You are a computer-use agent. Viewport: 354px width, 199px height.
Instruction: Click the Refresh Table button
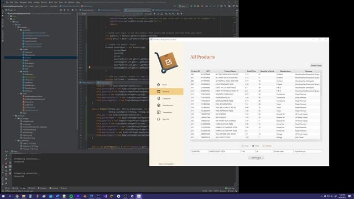click(316, 65)
